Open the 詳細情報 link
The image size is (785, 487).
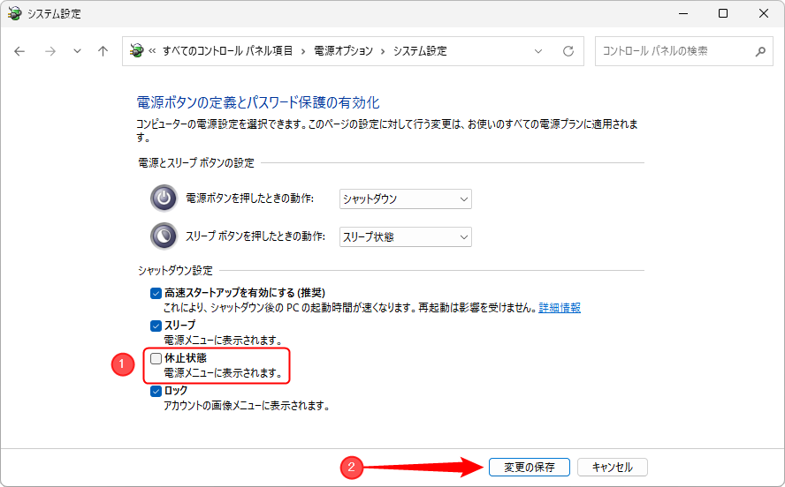tap(560, 308)
